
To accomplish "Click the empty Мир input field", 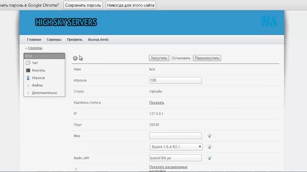I will pyautogui.click(x=175, y=136).
